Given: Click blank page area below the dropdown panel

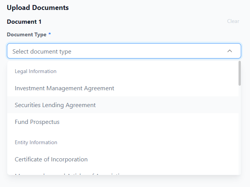Looking at the screenshot, I should point(123,182).
